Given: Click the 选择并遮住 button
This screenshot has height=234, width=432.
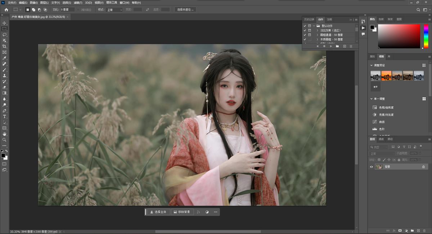Looking at the screenshot, I should 186,10.
